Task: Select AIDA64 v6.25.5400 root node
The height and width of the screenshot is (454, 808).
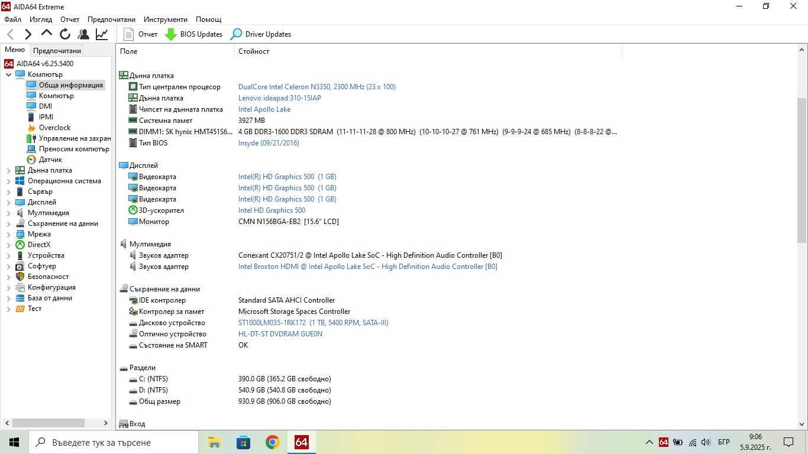Action: point(45,64)
